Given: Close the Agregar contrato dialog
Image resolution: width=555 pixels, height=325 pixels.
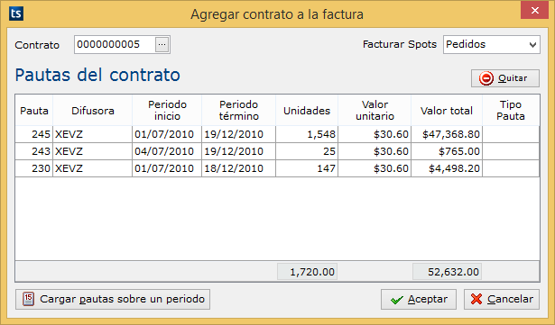Looking at the screenshot, I should click(x=534, y=10).
